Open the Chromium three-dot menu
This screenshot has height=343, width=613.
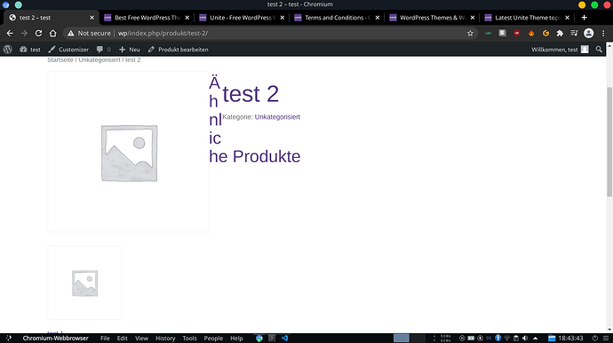(x=603, y=34)
